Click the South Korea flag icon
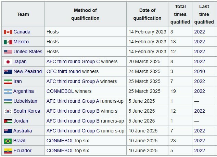Image resolution: width=217 pixels, height=157 pixels. click(8, 111)
